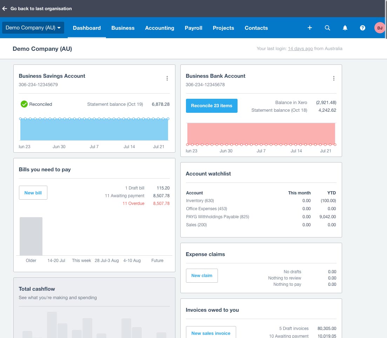This screenshot has width=387, height=338.
Task: Open Sales (200) watchlist account
Action: click(196, 225)
